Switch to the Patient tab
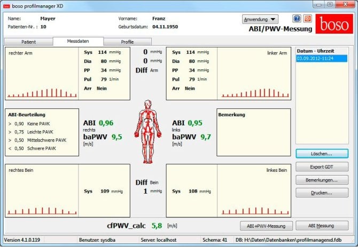The image size is (358, 247). tap(28, 41)
